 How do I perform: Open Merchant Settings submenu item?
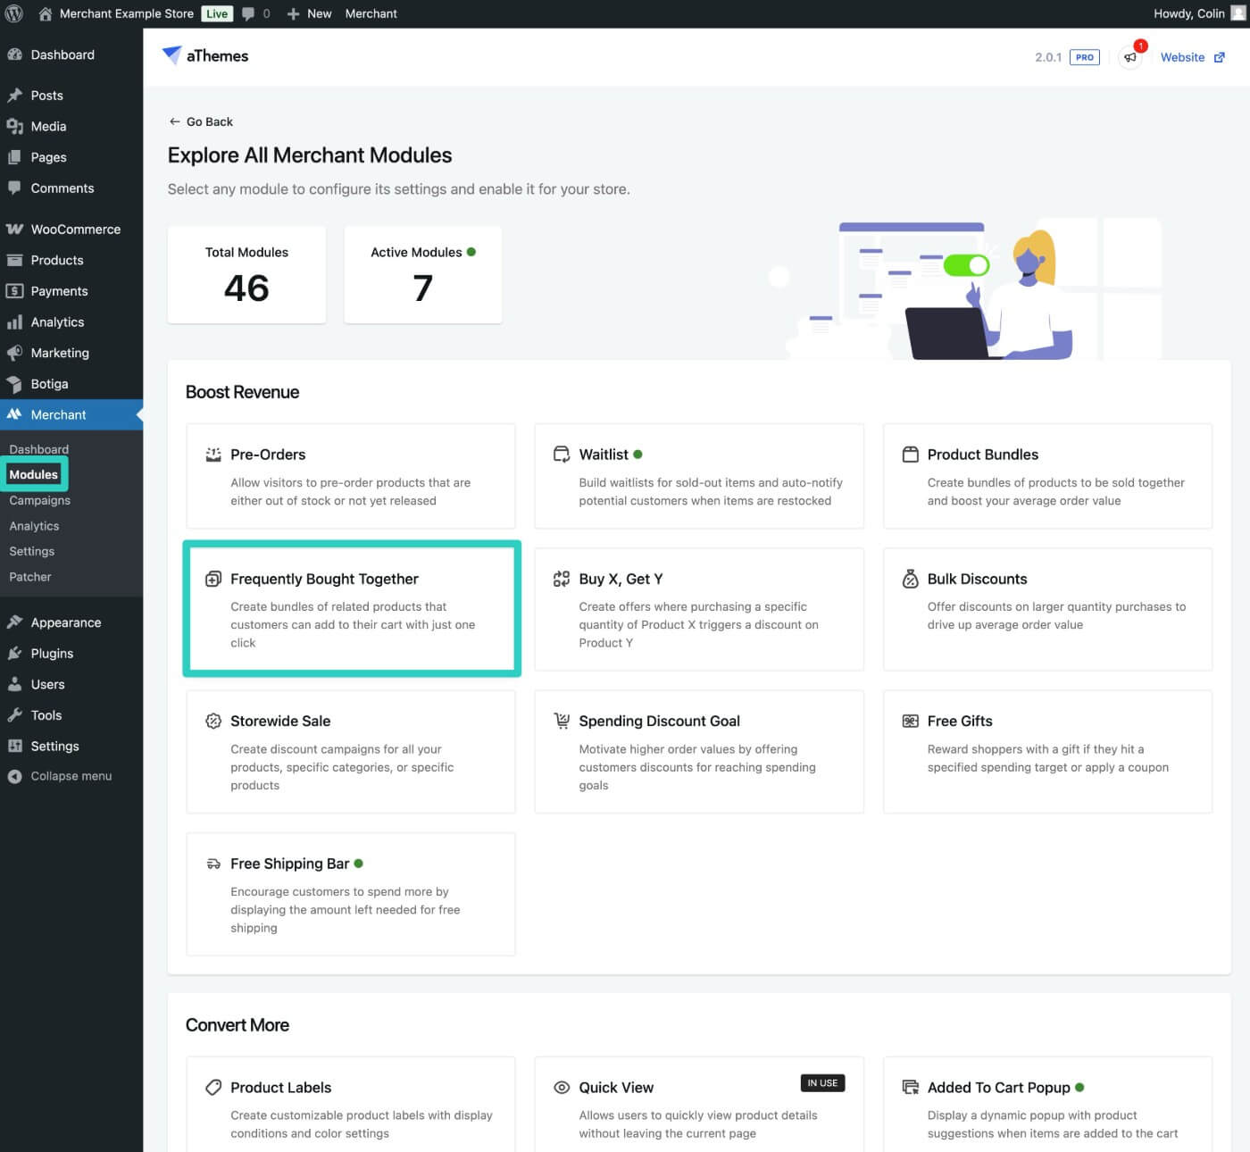32,551
